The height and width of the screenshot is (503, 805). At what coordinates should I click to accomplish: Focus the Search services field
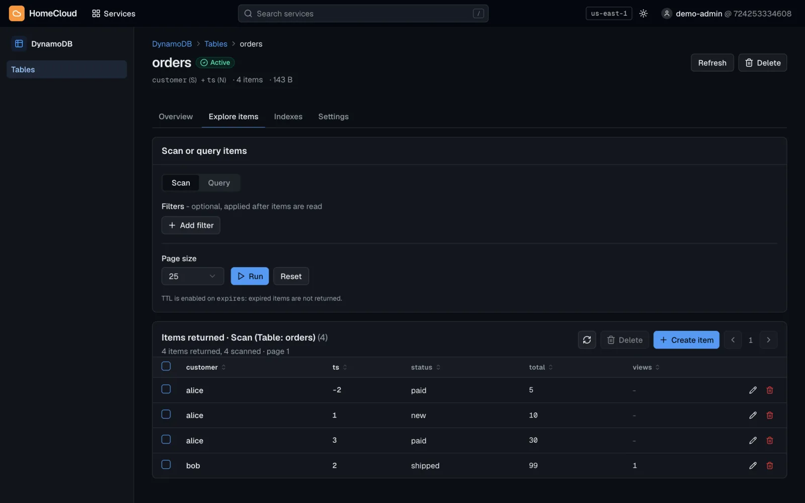[x=363, y=14]
